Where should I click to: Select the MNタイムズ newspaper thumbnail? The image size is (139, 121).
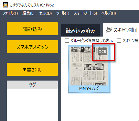point(89,69)
